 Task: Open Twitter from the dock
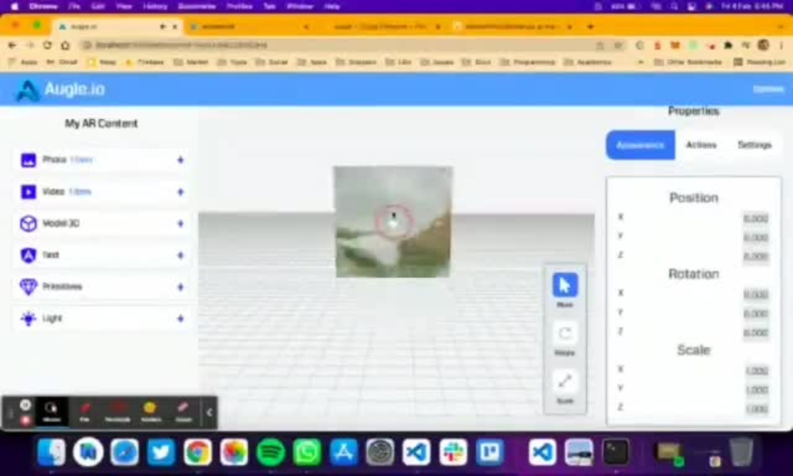(161, 451)
